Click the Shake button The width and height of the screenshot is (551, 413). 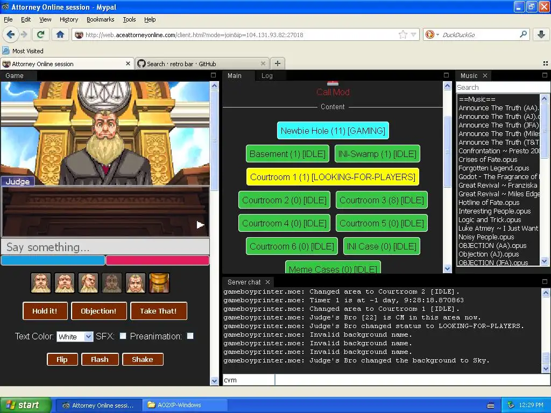click(142, 359)
